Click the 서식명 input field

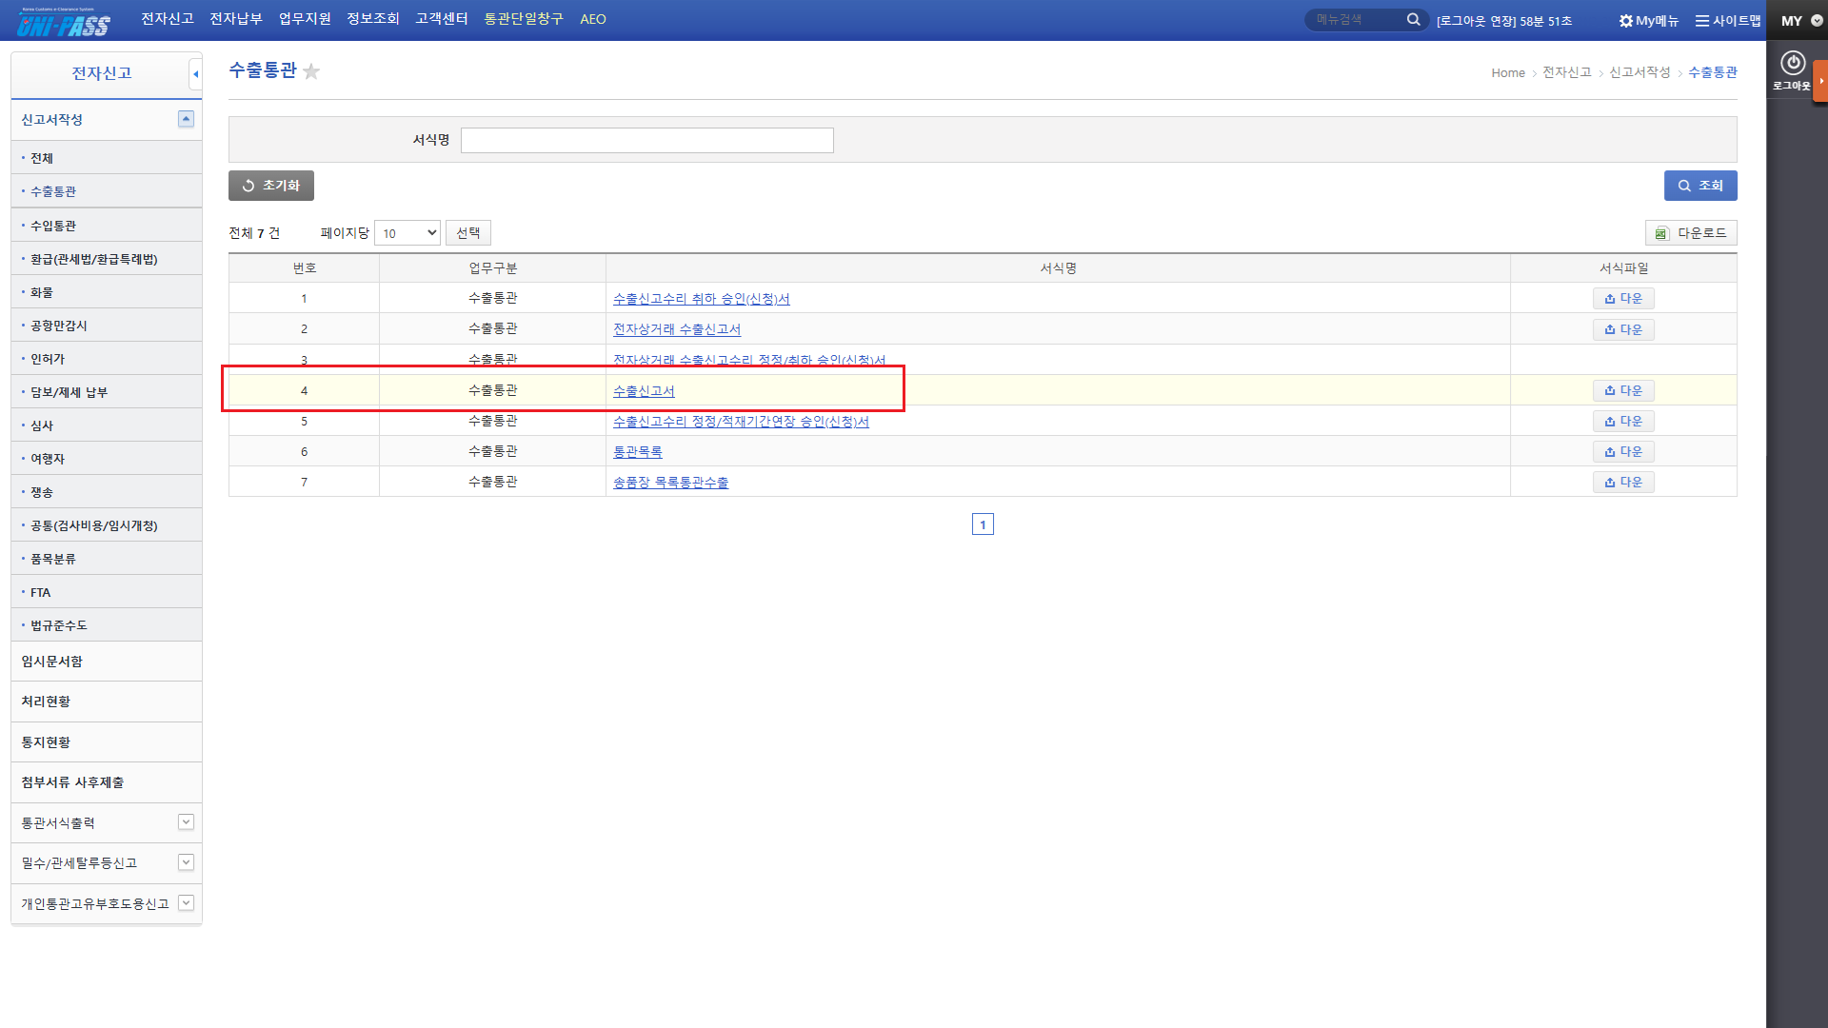point(646,141)
